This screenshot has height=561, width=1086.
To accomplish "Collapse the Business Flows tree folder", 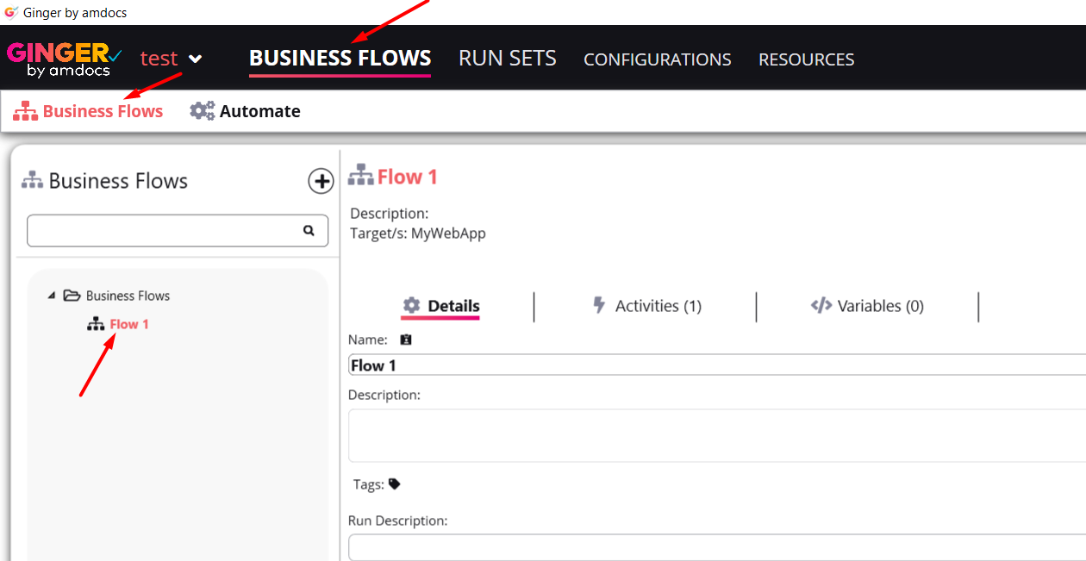I will coord(52,296).
